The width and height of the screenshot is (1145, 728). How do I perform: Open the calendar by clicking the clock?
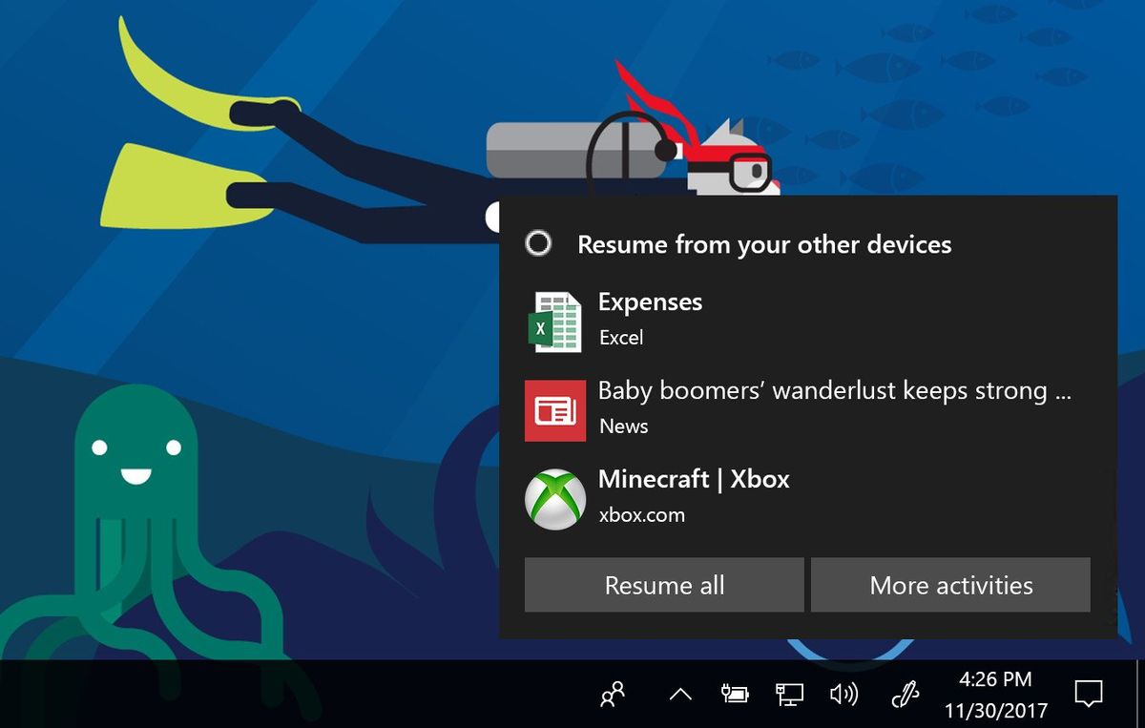(x=994, y=696)
